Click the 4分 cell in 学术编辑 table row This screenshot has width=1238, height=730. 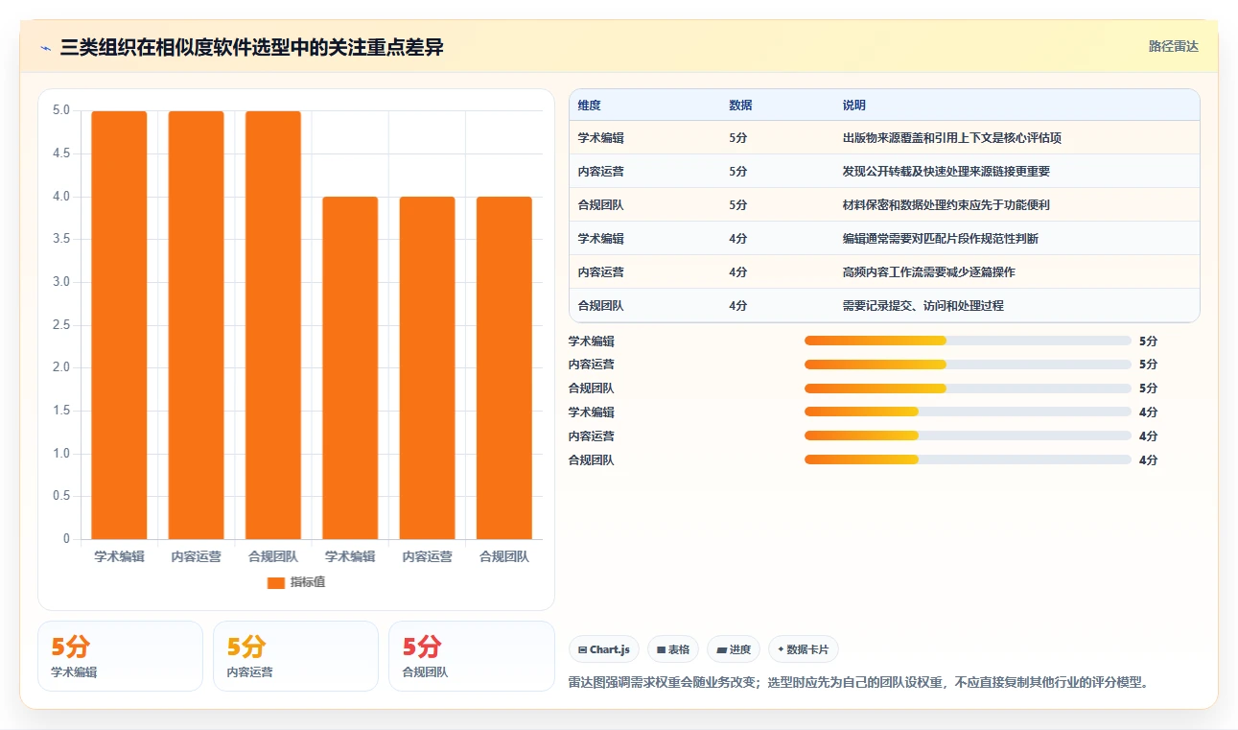pos(738,239)
